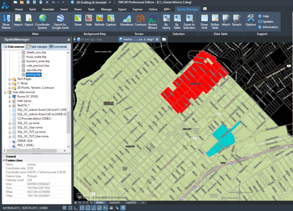Click the Detach data table tool
This screenshot has width=293, height=211.
(236, 20)
